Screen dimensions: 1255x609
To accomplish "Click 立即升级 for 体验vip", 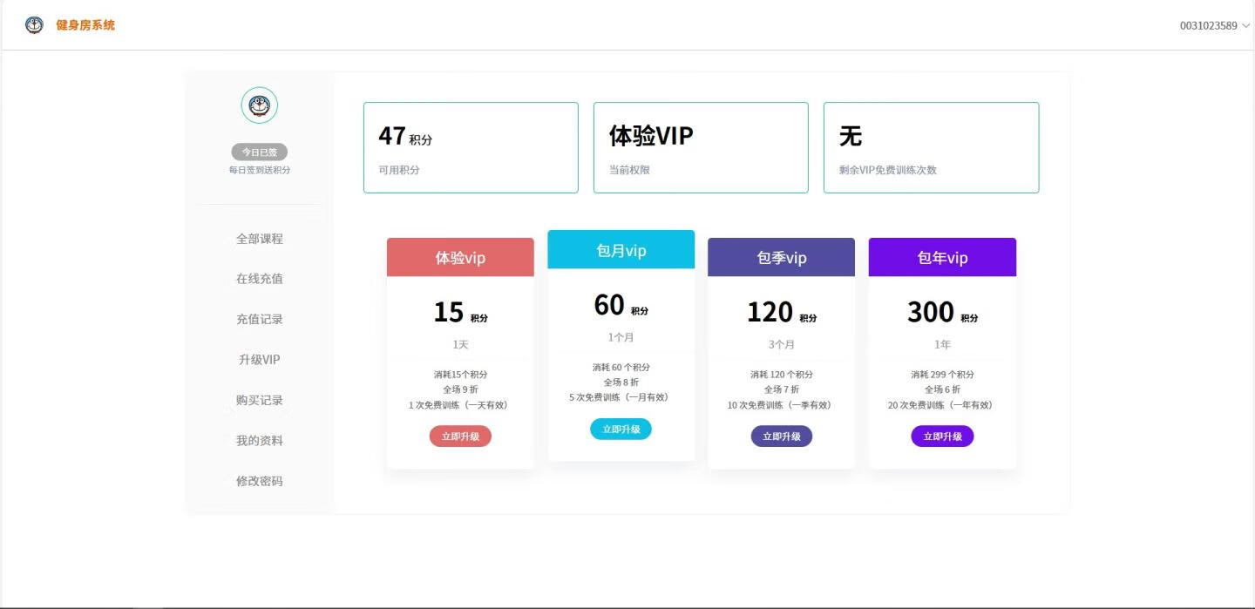I will [x=460, y=436].
